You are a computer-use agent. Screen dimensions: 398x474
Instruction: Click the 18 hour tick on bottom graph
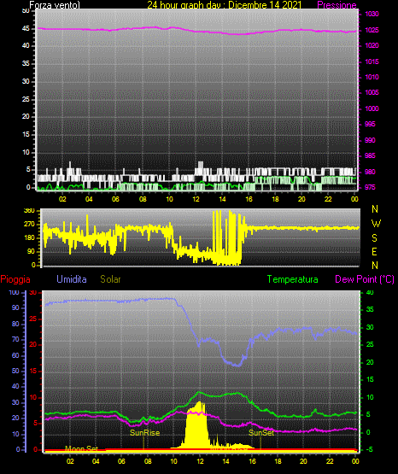pos(278,461)
